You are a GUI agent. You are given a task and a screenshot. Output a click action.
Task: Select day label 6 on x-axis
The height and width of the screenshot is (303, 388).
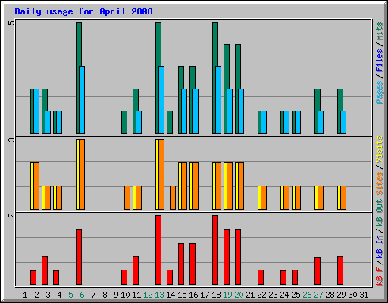[82, 295]
